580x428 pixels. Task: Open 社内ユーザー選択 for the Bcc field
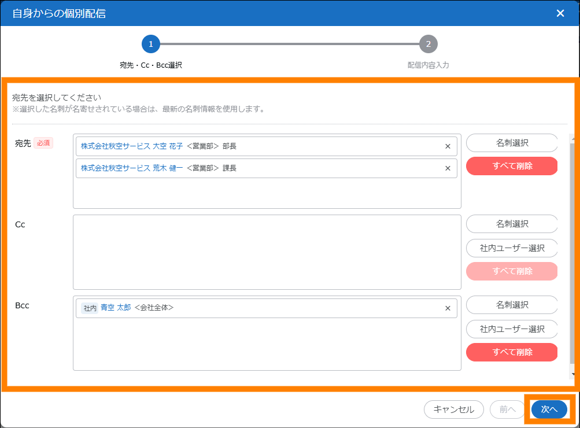click(x=512, y=329)
